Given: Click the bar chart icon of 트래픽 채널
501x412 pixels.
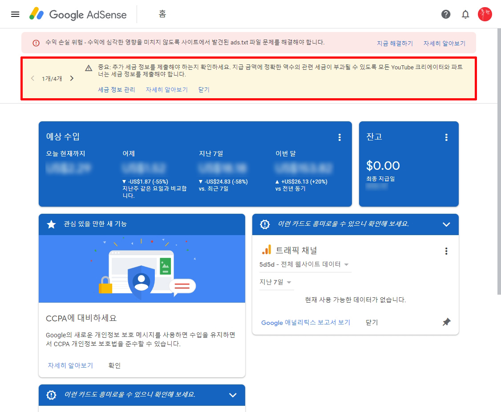Looking at the screenshot, I should click(266, 250).
